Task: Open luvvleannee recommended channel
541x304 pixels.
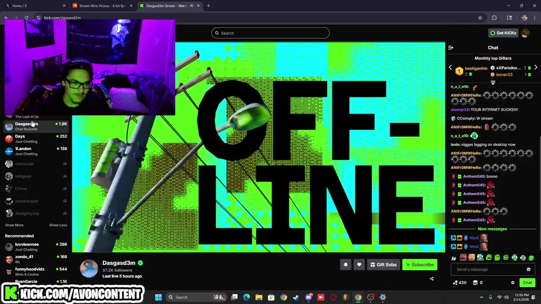Action: point(36,247)
